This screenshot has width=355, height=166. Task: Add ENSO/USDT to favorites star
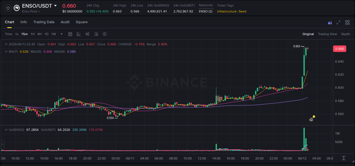tap(8, 8)
